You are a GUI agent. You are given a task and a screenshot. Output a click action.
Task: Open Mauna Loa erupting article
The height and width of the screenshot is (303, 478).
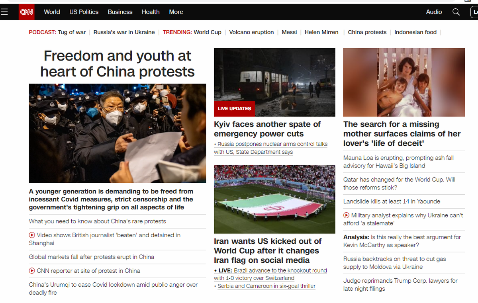(398, 162)
